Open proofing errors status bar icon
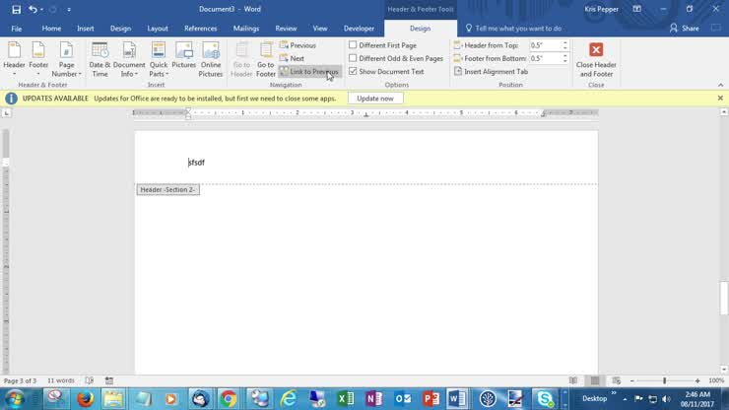The height and width of the screenshot is (410, 729). tap(90, 380)
